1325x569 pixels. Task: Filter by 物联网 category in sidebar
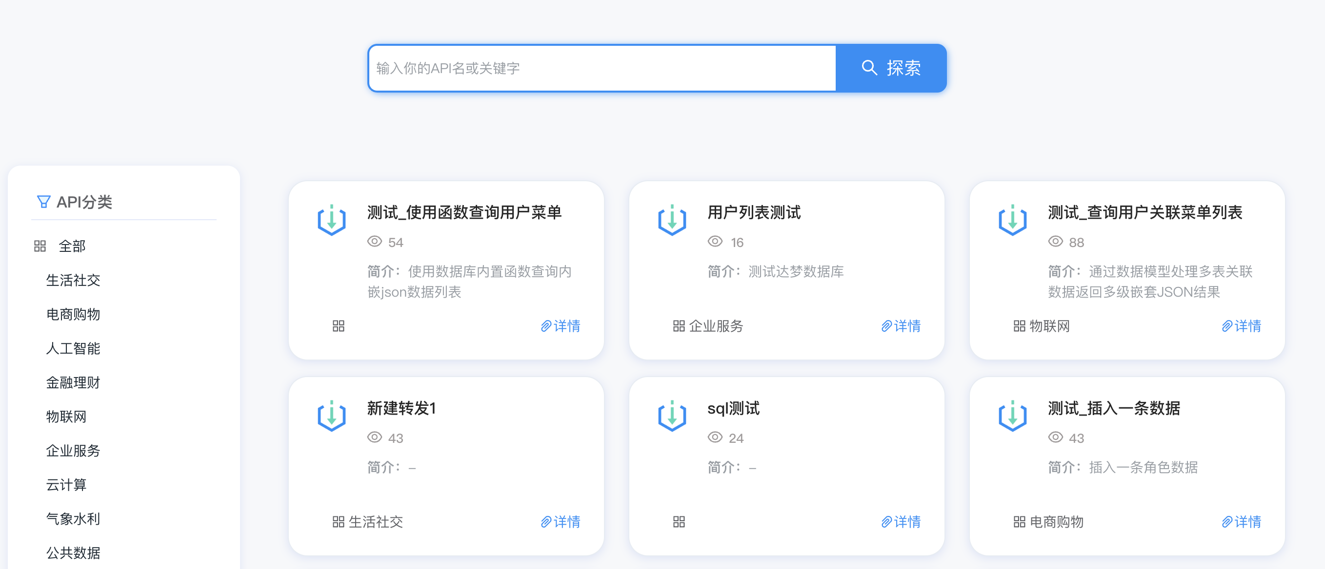pos(66,417)
